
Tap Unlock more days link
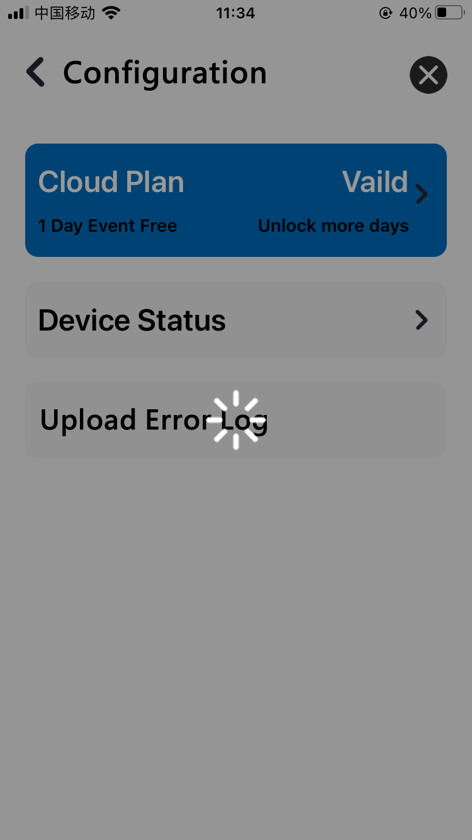334,226
